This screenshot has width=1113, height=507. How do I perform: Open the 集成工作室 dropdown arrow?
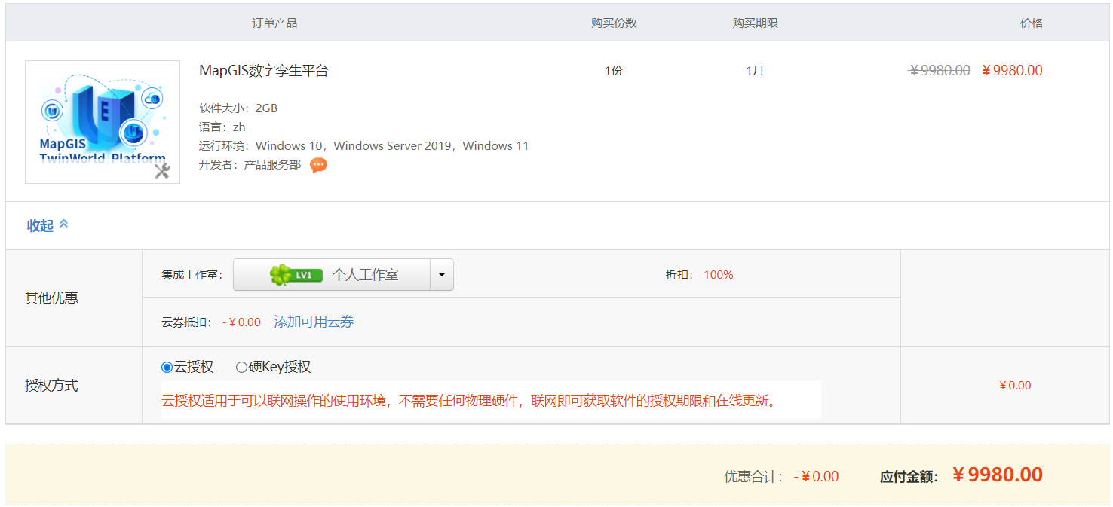[x=442, y=275]
